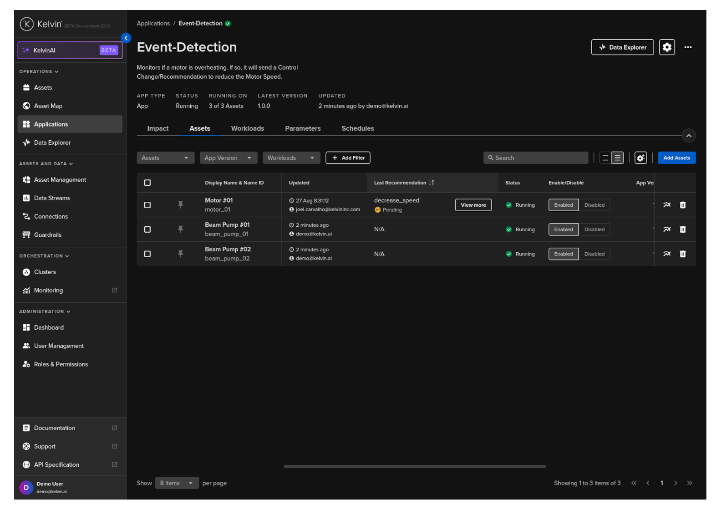The width and height of the screenshot is (721, 510).
Task: Open the KelvinAI beta button
Action: 70,50
